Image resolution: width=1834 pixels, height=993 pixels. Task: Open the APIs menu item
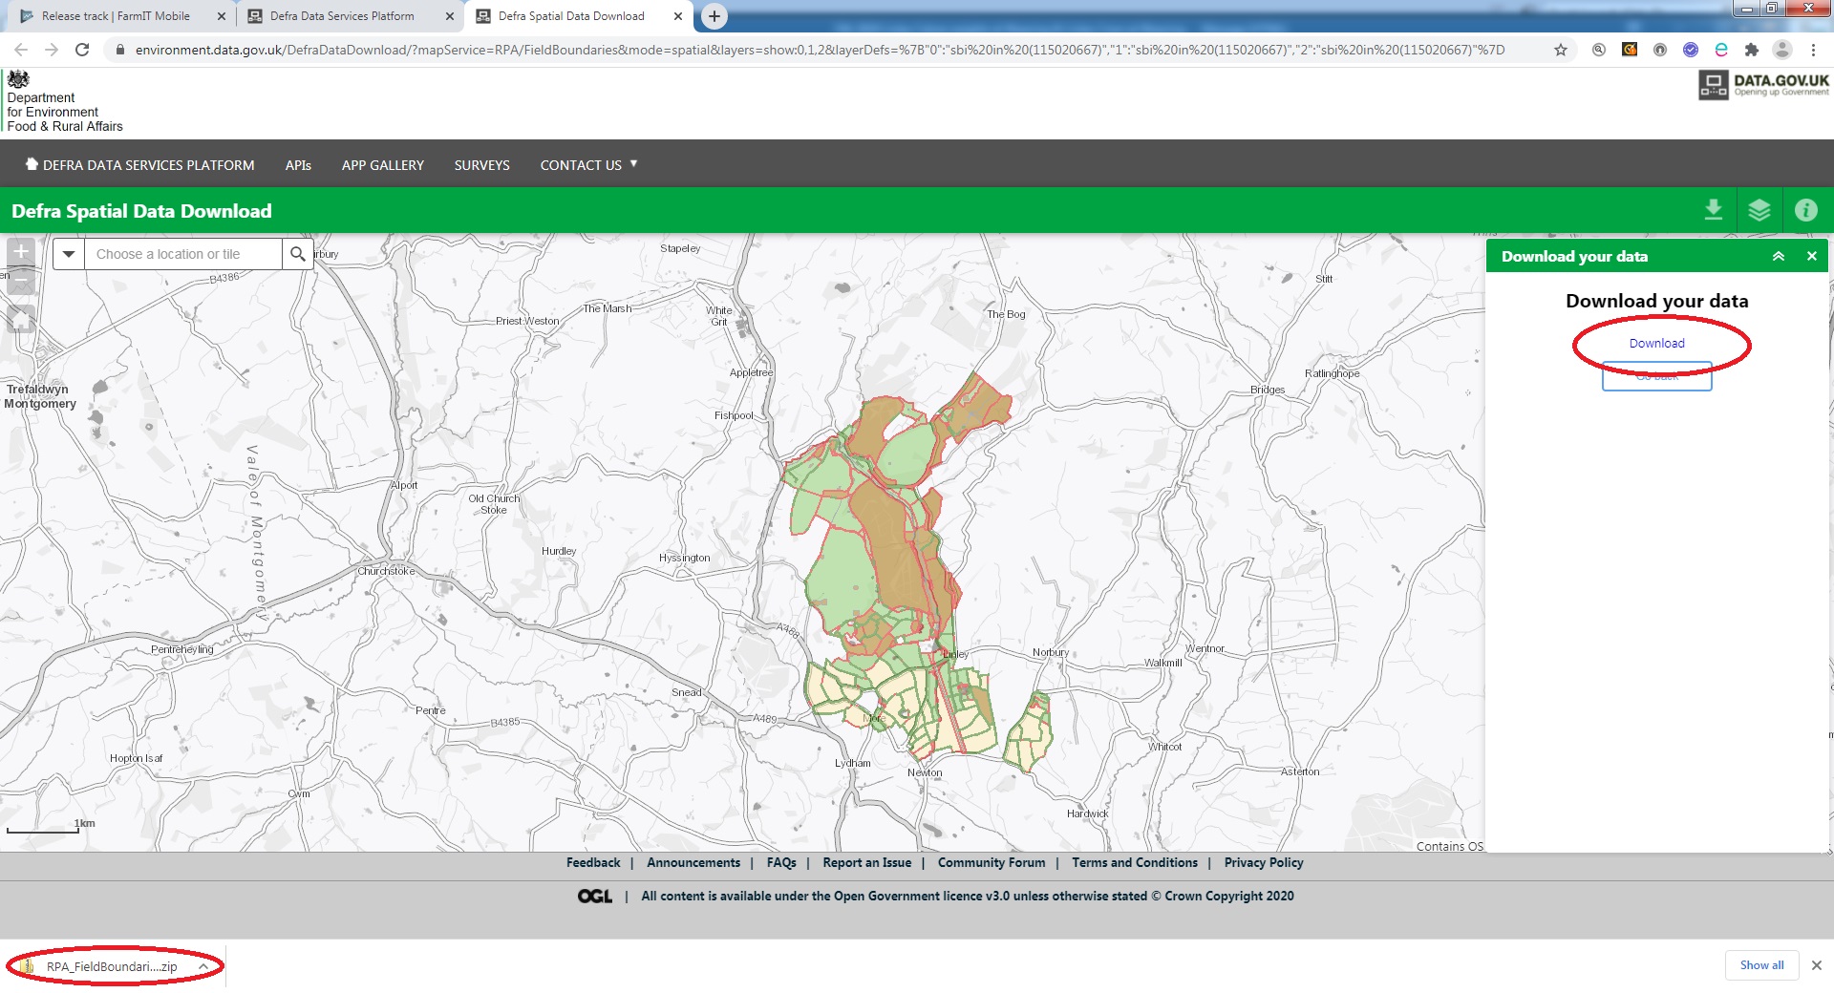(x=298, y=165)
